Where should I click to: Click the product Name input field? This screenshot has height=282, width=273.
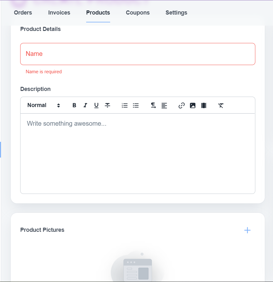(x=138, y=54)
